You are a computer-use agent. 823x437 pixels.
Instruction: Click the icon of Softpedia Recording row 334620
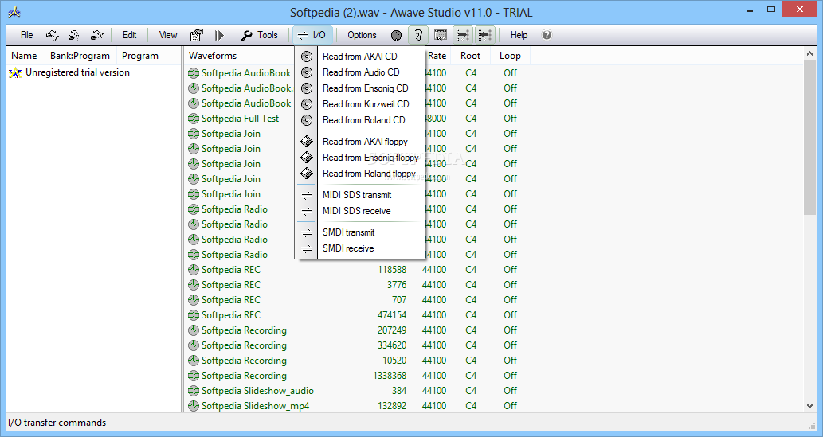coord(194,345)
